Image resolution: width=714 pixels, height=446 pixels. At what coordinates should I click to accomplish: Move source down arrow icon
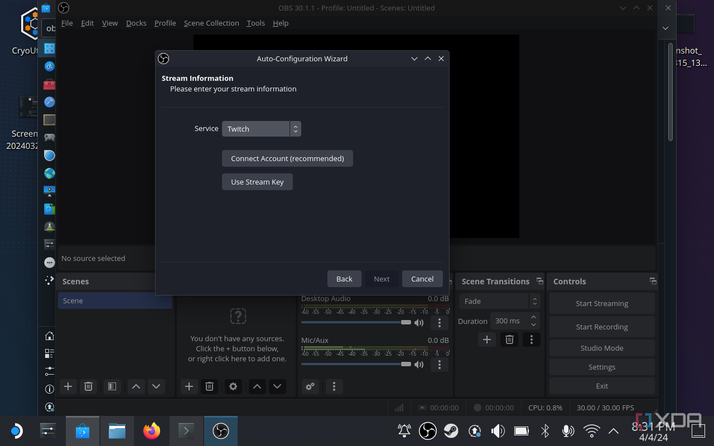click(277, 386)
